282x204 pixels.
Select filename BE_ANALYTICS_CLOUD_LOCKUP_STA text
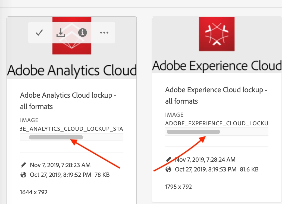pos(71,129)
